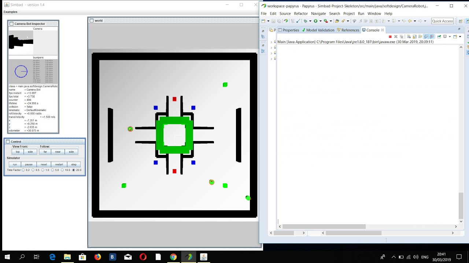Click the New wizard icon in Papyrus toolbar
The width and height of the screenshot is (469, 263).
263,21
